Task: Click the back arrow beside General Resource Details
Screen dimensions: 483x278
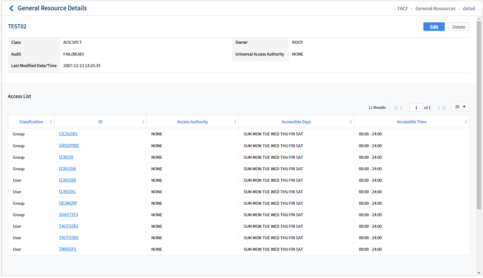Action: [x=11, y=8]
